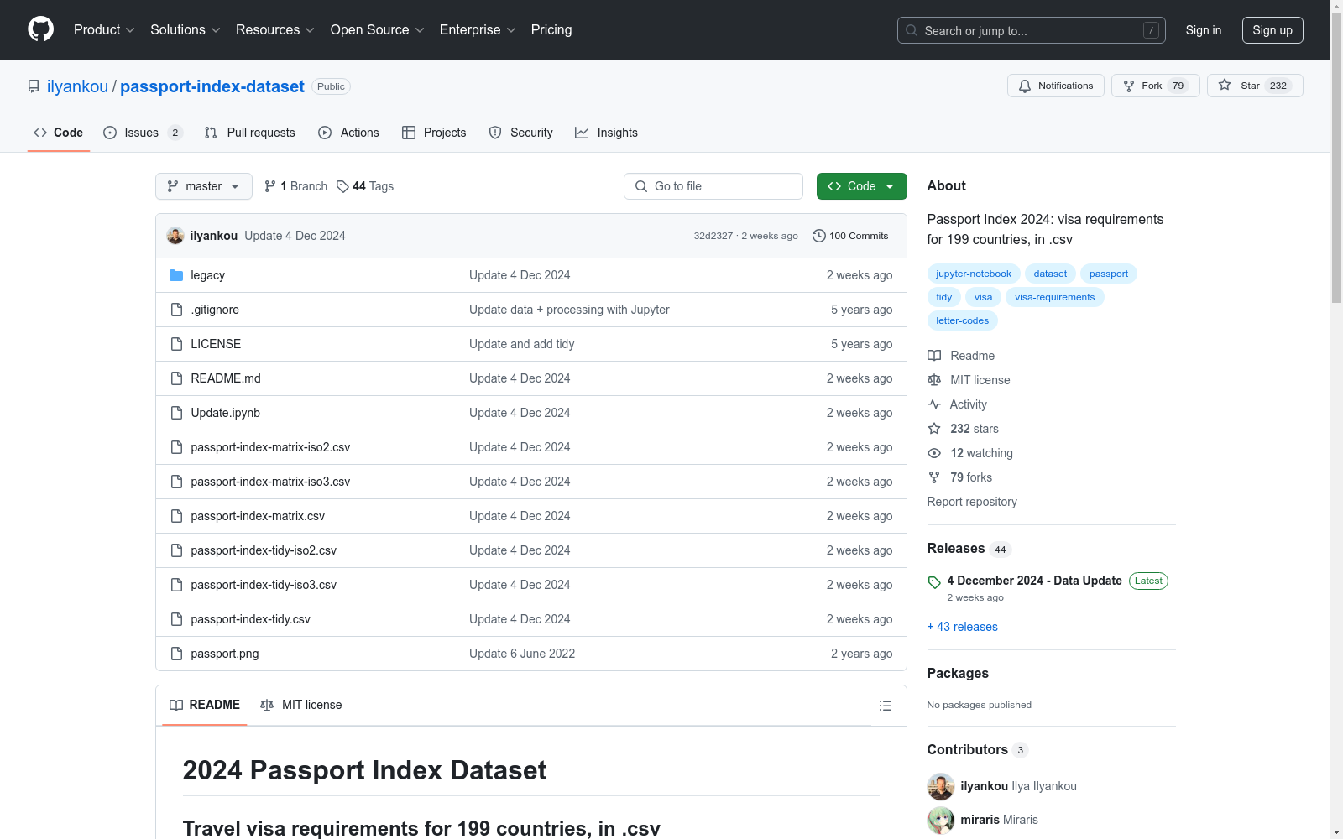The height and width of the screenshot is (839, 1343).
Task: Switch to the README tab
Action: (x=205, y=705)
